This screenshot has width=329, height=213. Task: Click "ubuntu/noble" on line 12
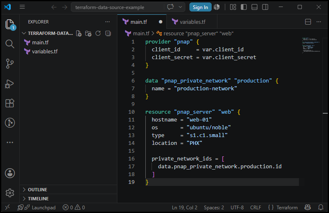[209, 127]
